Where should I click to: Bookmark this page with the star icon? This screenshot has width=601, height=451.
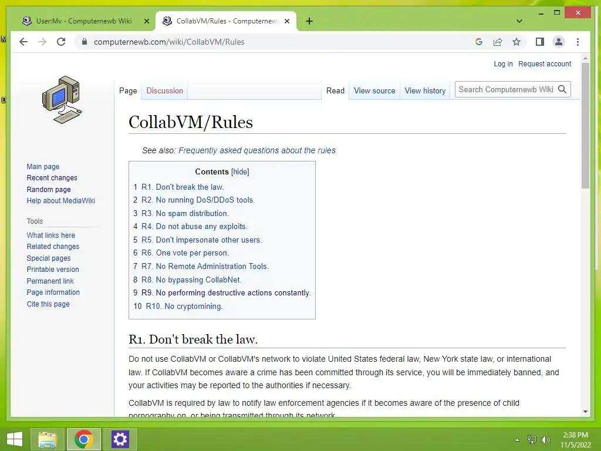click(x=516, y=42)
